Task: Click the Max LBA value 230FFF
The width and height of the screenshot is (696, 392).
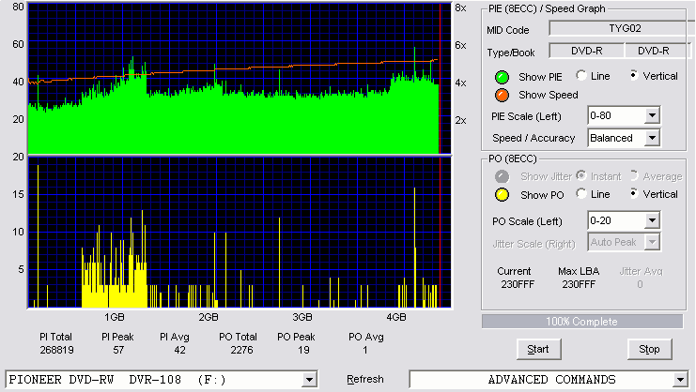Action: (x=579, y=284)
